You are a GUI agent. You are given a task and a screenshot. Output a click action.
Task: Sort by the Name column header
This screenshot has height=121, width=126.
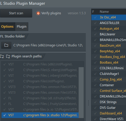pos(104,12)
